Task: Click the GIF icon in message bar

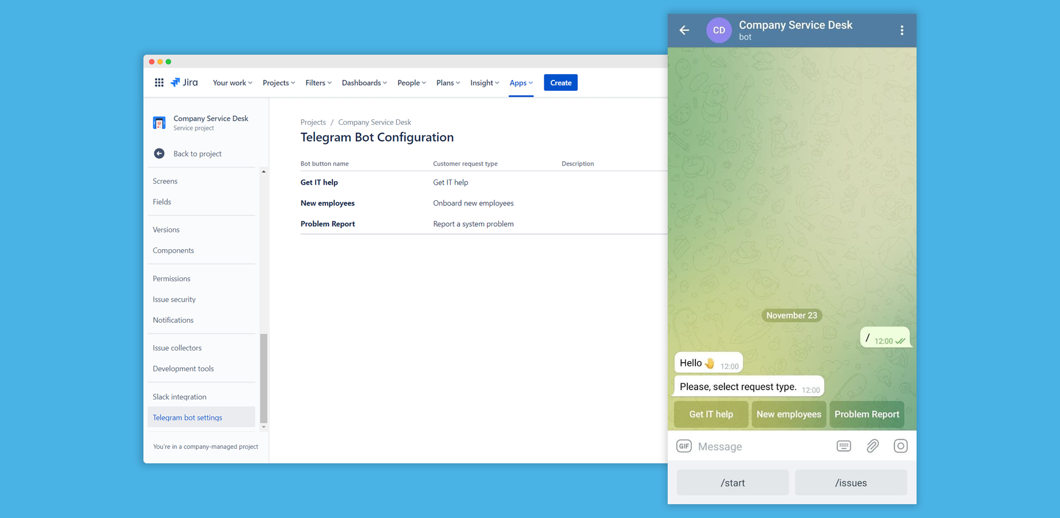Action: coord(684,446)
